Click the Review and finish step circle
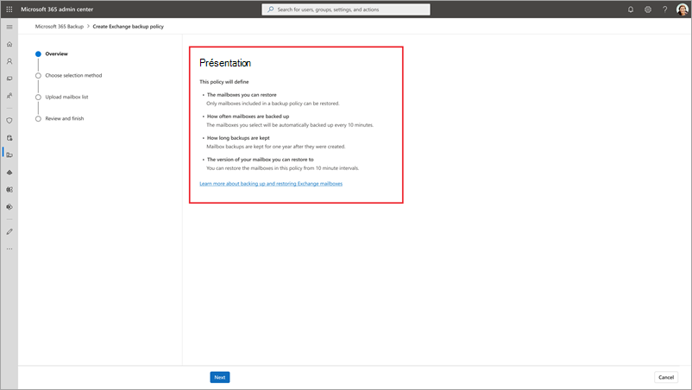 [x=38, y=119]
